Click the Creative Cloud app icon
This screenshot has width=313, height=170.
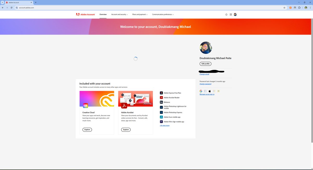click(86, 106)
